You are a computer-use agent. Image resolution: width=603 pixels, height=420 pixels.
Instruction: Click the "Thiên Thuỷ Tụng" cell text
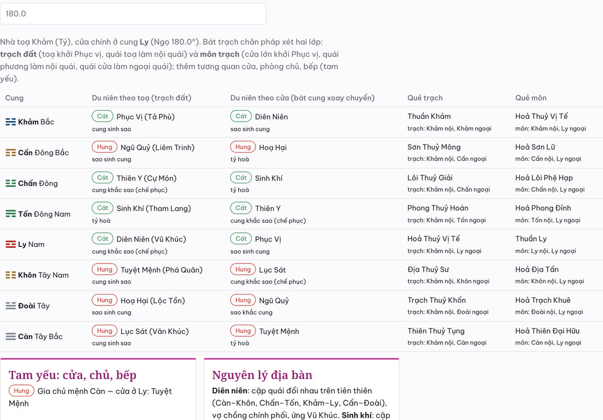click(436, 331)
